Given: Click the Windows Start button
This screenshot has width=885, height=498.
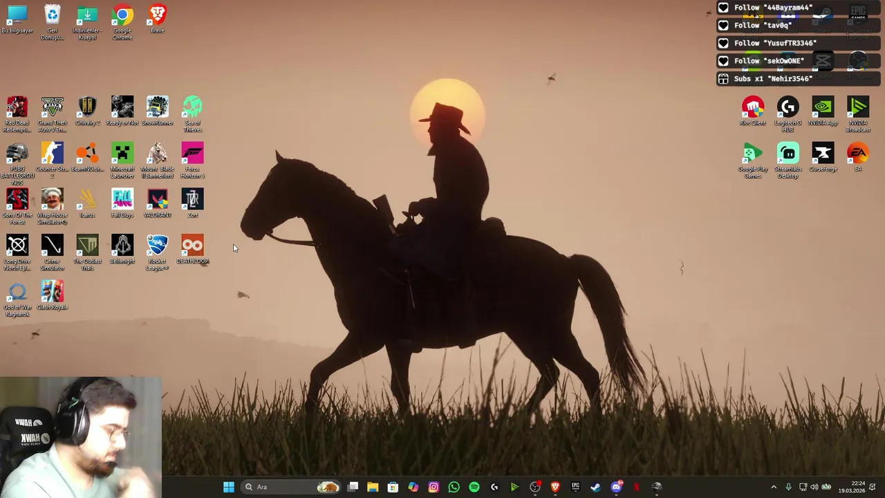Looking at the screenshot, I should [229, 487].
